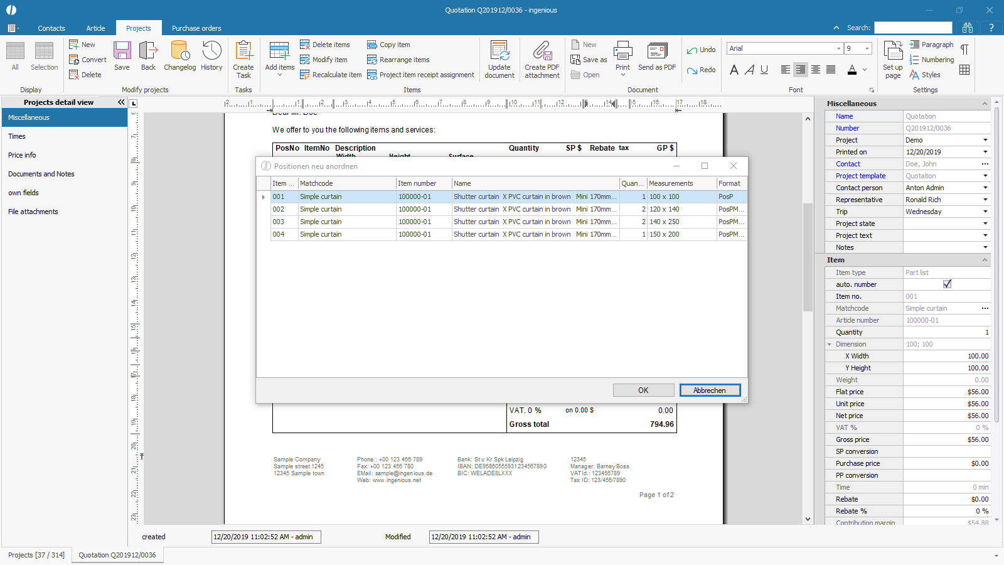The height and width of the screenshot is (565, 1004).
Task: Open the Purchase orders tab
Action: (196, 28)
